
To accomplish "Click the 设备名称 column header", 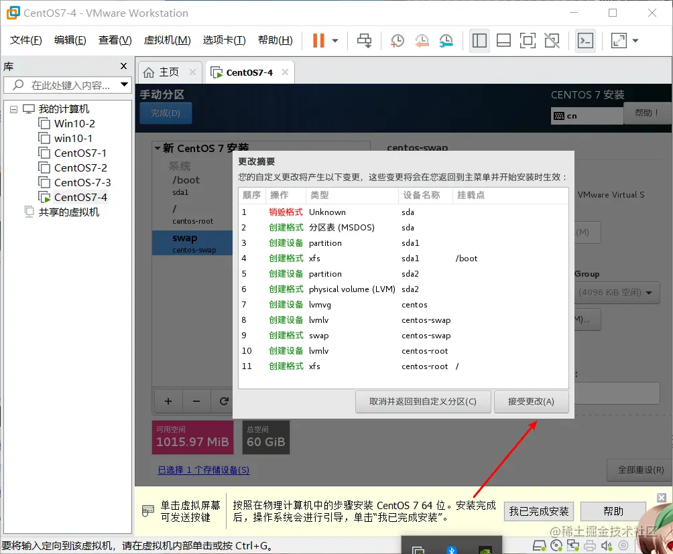I will click(x=426, y=195).
